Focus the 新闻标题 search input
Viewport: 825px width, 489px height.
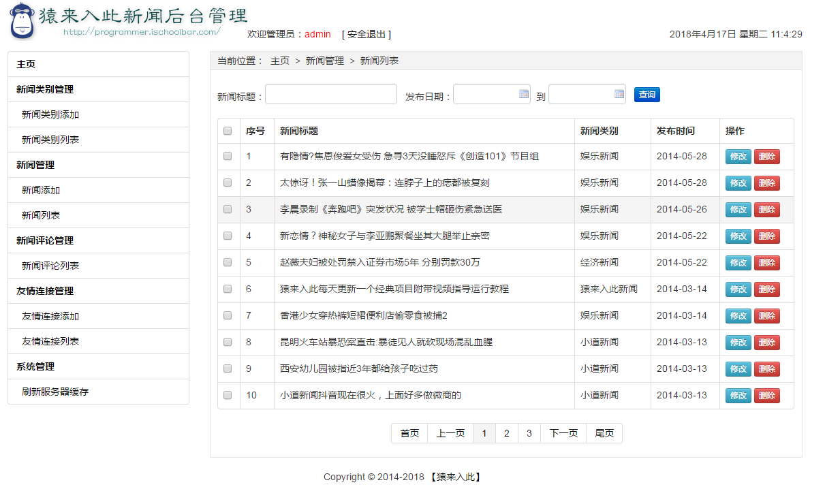pos(331,95)
